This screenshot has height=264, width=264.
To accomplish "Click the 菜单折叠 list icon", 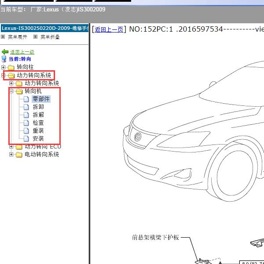I will tap(35, 37).
